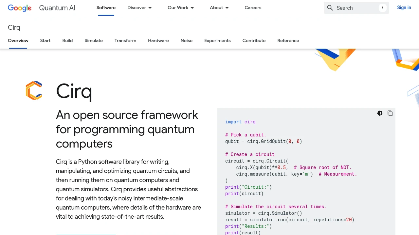
Task: Click the slash keyboard shortcut badge
Action: pos(382,8)
